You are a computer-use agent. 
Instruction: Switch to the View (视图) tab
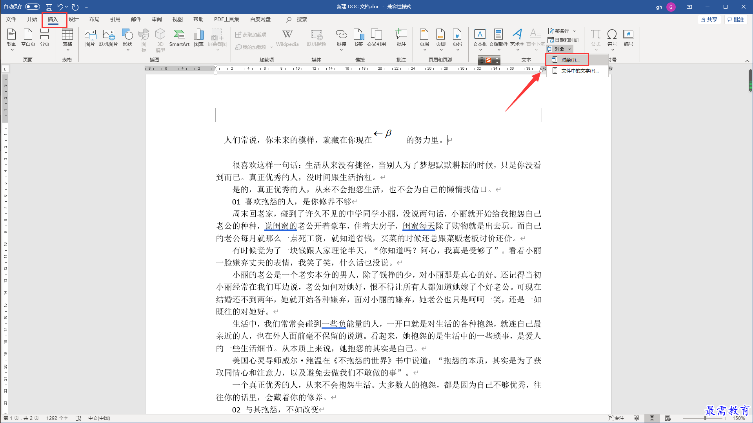(x=177, y=19)
